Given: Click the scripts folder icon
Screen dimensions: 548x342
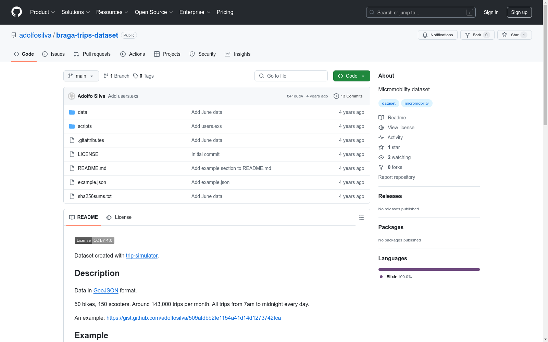Looking at the screenshot, I should point(72,126).
